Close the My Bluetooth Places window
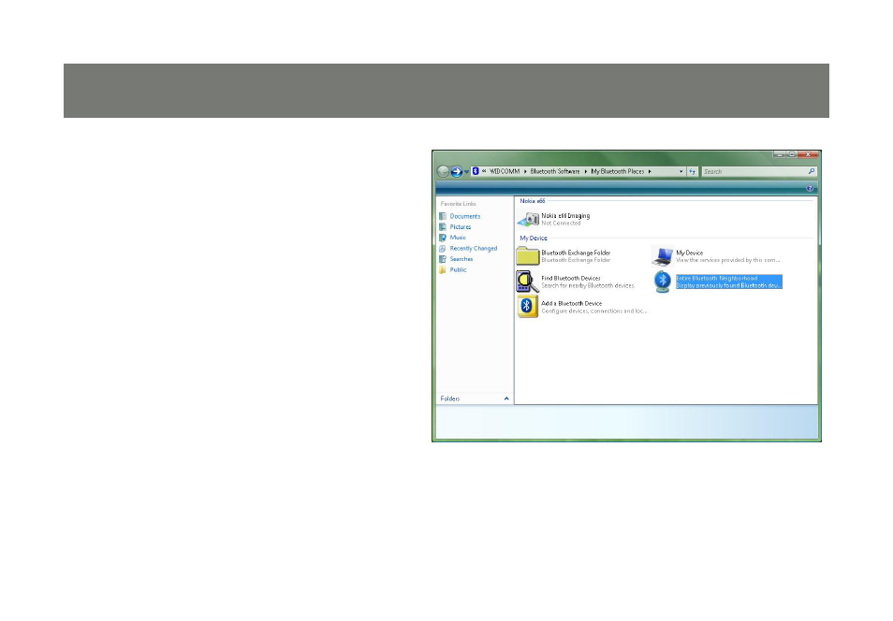The width and height of the screenshot is (893, 621). tap(808, 154)
